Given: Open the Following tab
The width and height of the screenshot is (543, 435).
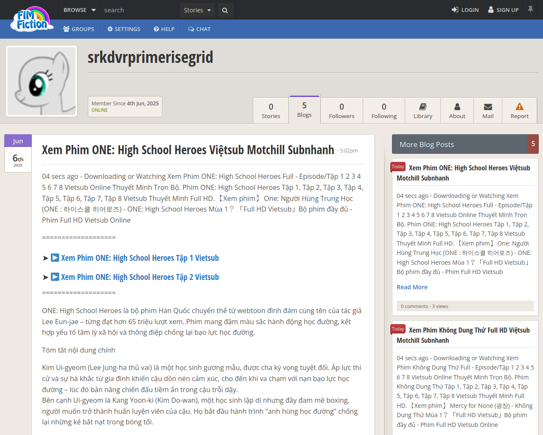Looking at the screenshot, I should click(384, 110).
